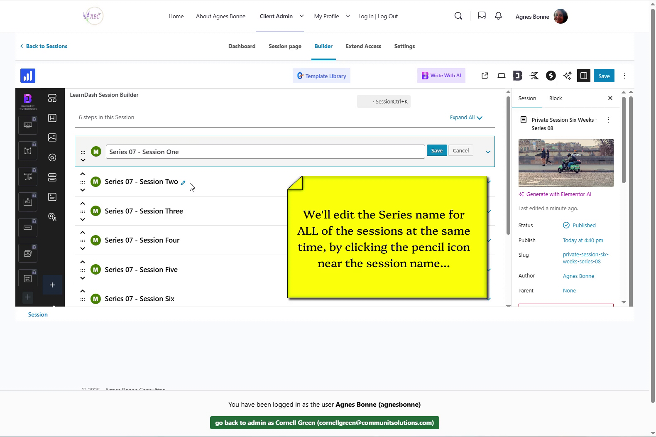Expand all session steps
Screen dimensions: 656x437
(x=466, y=118)
